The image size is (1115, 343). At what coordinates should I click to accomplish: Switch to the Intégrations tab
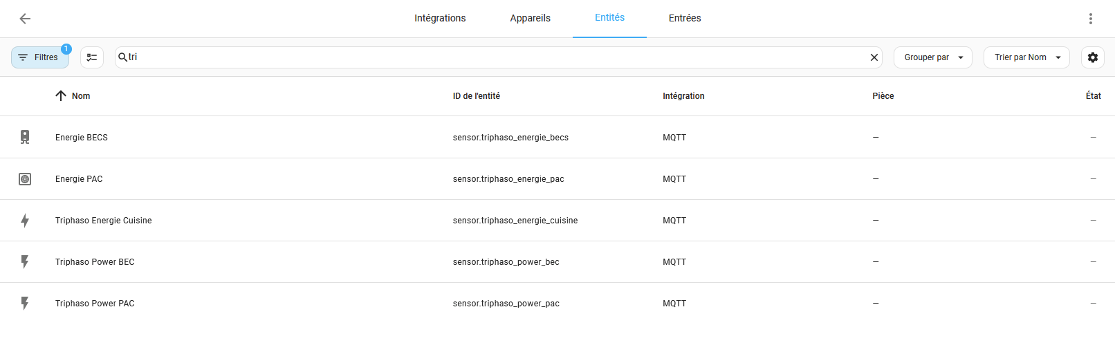[x=440, y=19]
